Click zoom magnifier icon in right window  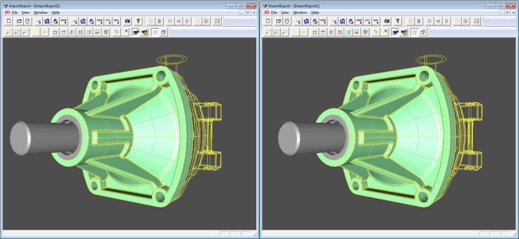click(x=268, y=32)
